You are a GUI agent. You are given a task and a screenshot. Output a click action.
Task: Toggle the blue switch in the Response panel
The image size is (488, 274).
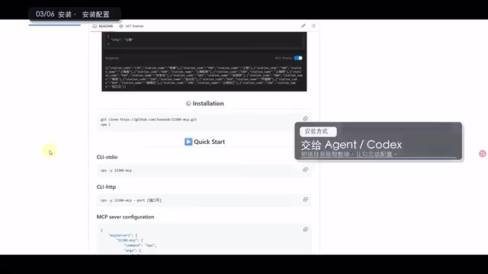pos(298,58)
